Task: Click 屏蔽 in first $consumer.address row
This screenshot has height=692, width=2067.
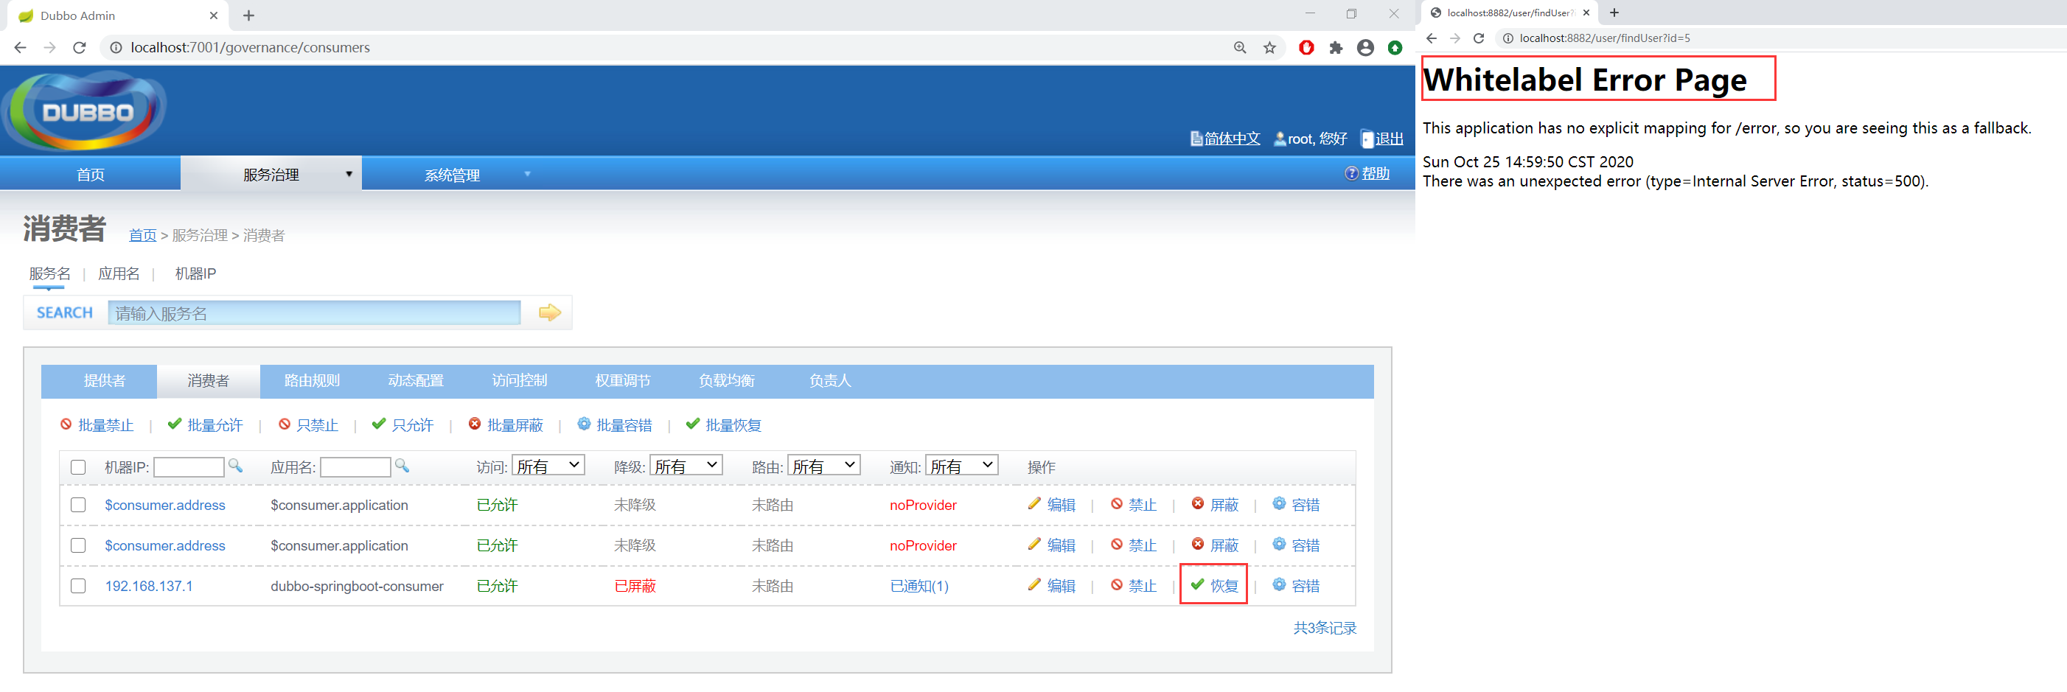Action: click(1215, 505)
